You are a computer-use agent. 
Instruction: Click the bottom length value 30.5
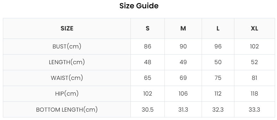[x=147, y=110]
